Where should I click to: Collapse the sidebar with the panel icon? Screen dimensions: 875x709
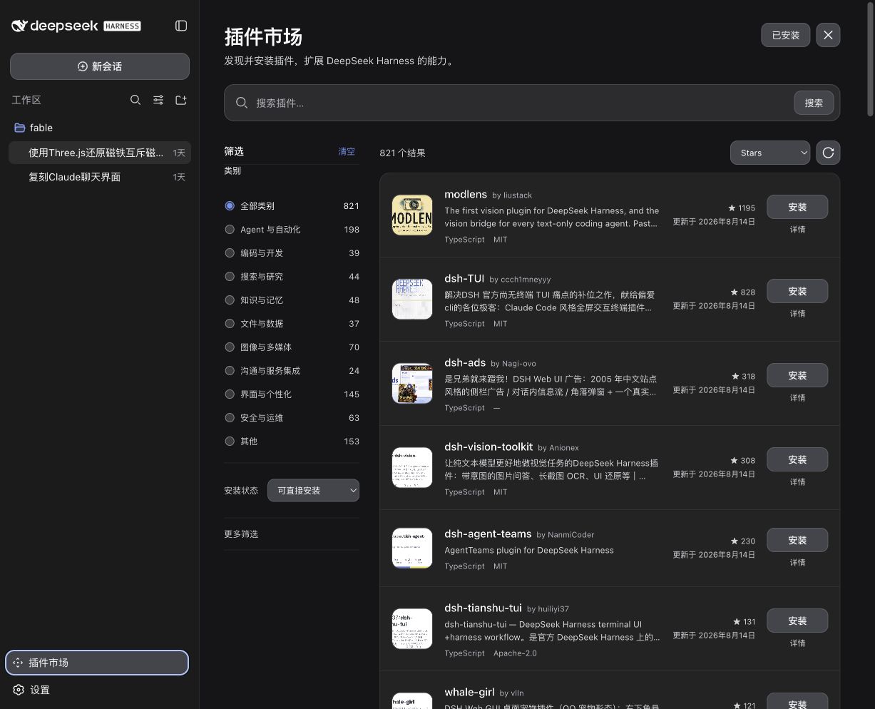tap(181, 26)
